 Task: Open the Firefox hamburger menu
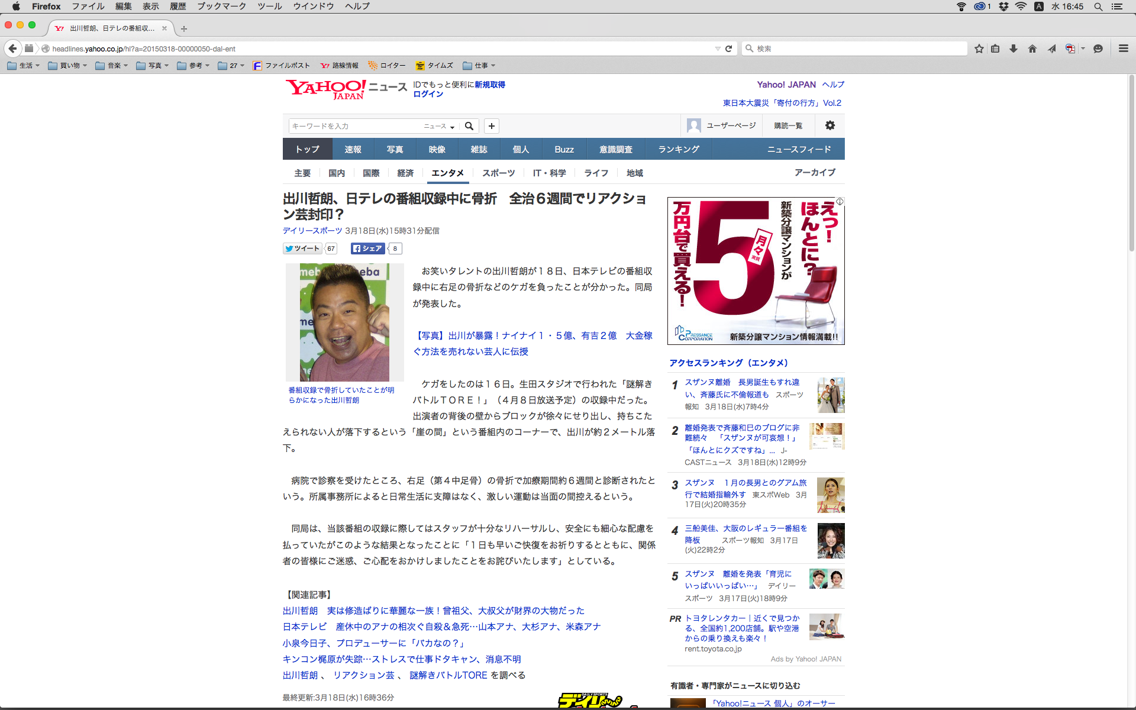(1123, 49)
